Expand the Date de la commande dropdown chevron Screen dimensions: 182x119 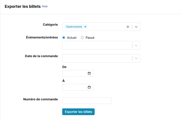coord(136,58)
